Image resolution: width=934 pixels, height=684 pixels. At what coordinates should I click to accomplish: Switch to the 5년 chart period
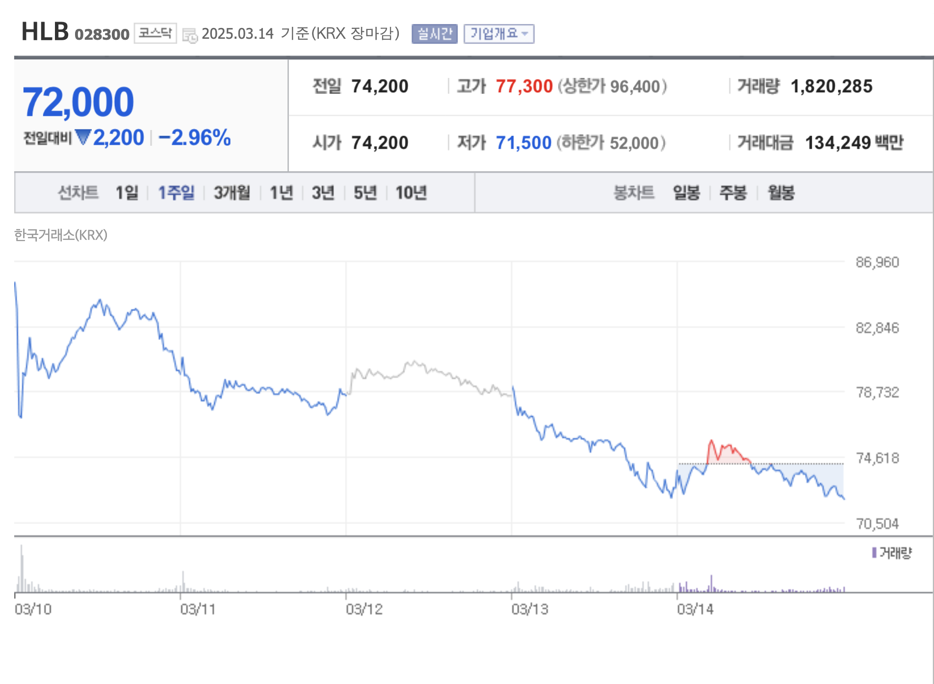(365, 192)
